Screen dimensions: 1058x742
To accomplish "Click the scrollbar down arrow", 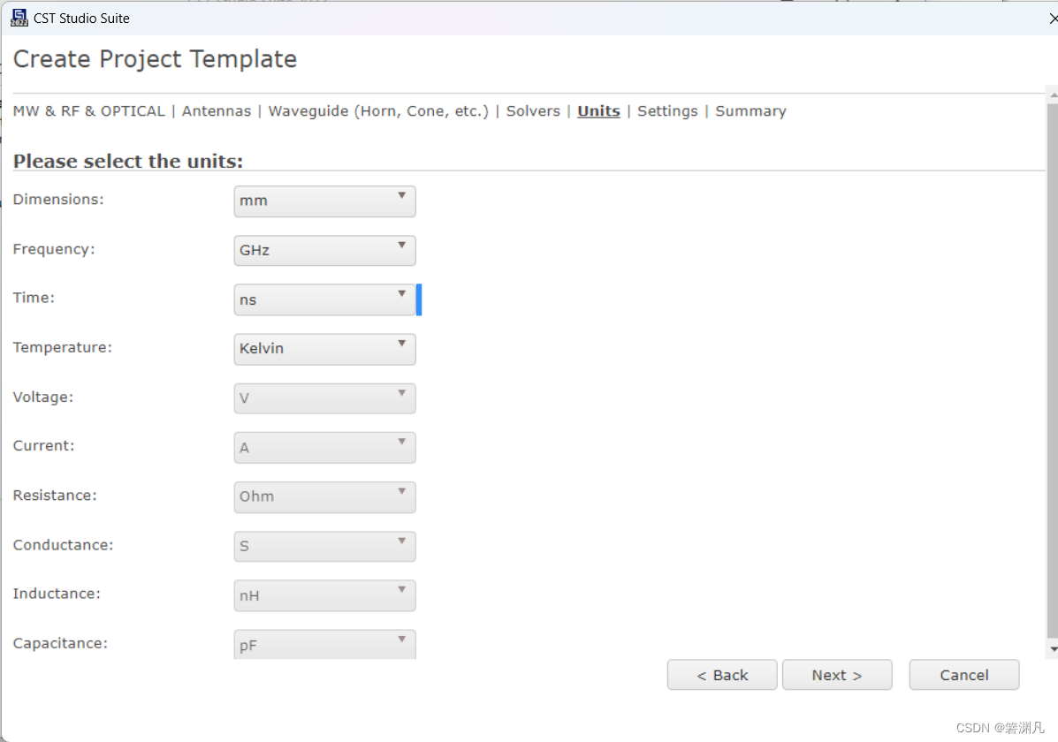I will (x=1053, y=649).
